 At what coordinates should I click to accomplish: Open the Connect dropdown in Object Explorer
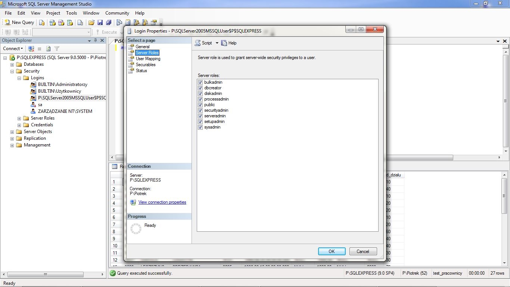(13, 49)
